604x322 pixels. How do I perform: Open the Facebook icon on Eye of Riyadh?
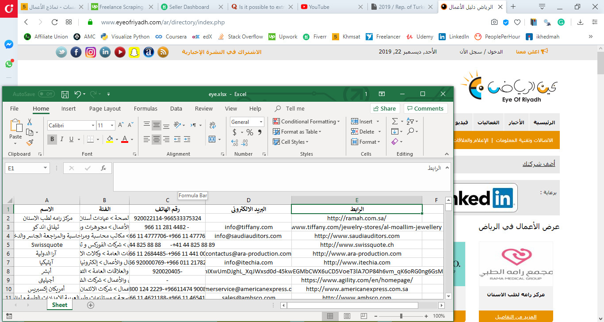pos(76,52)
